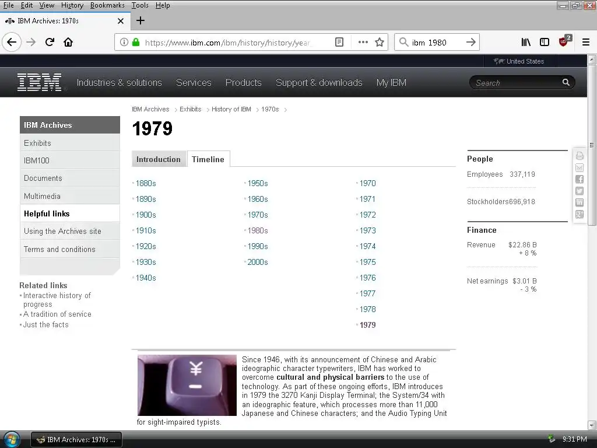
Task: Close the IBM Archives: 1970s tab
Action: pos(121,21)
